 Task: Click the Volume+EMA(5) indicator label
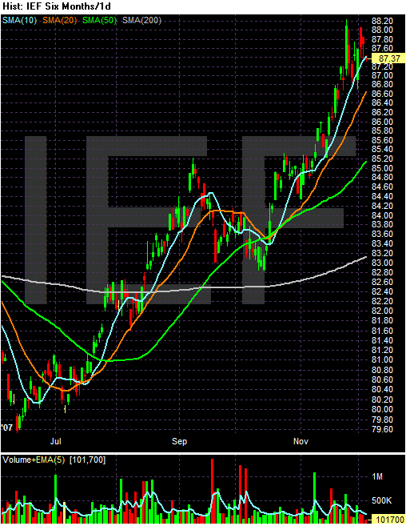[x=34, y=460]
